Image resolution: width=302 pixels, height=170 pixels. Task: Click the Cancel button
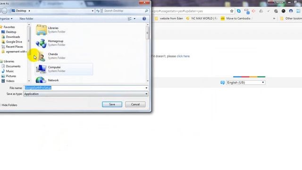coord(135,104)
